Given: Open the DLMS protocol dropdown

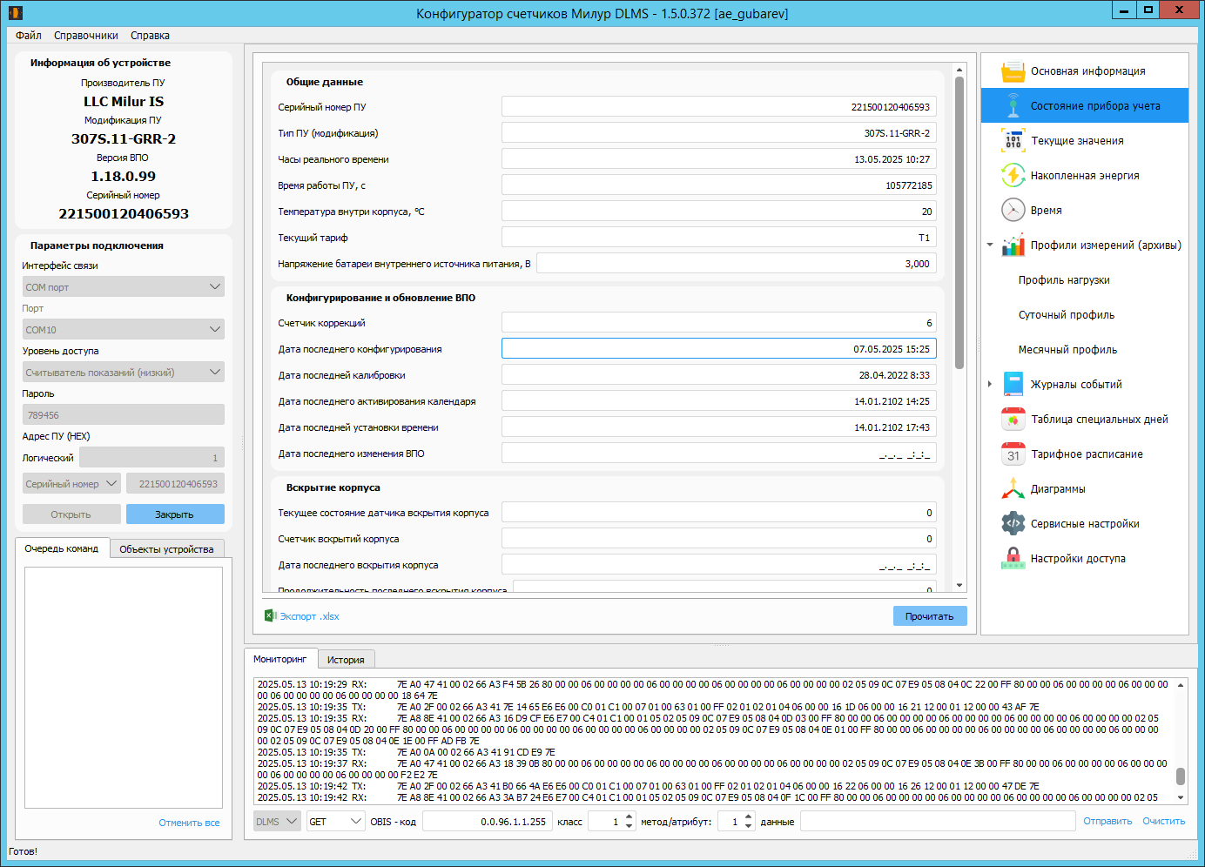Looking at the screenshot, I should (x=277, y=821).
